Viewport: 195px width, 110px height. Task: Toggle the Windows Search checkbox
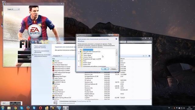point(80,57)
